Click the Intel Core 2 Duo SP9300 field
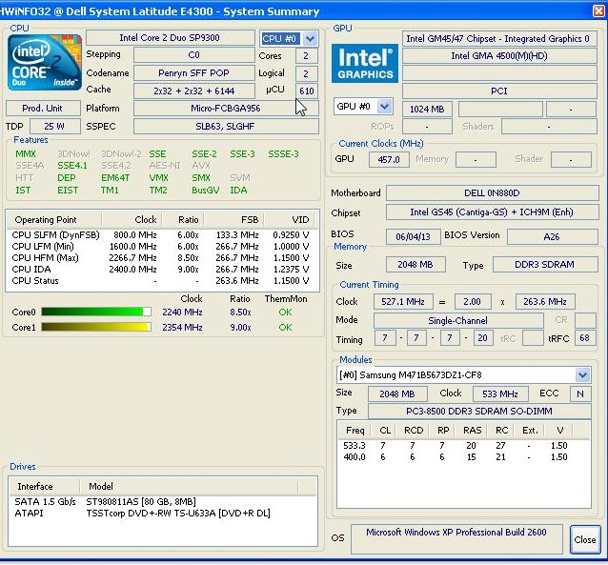Viewport: 608px width, 565px height. pyautogui.click(x=171, y=38)
